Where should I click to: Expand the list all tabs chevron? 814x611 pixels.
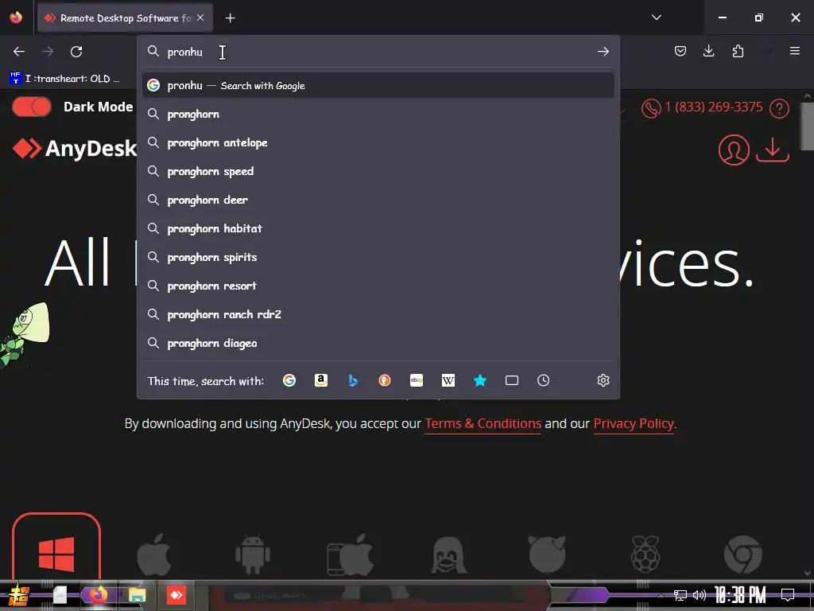[656, 18]
